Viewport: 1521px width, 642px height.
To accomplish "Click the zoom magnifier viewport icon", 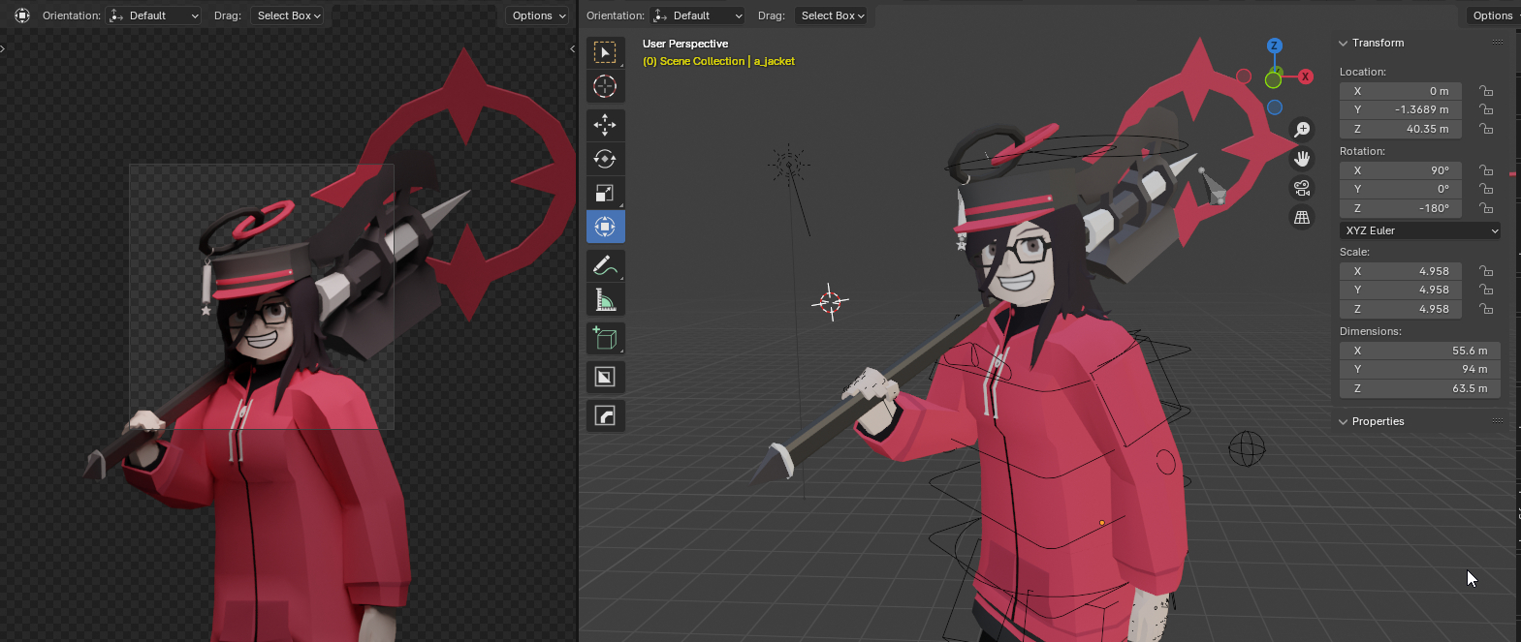I will [1302, 130].
